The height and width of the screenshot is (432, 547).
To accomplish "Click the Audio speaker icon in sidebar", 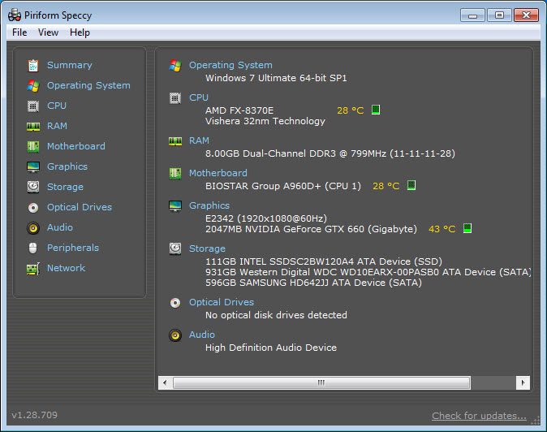I will pyautogui.click(x=33, y=228).
